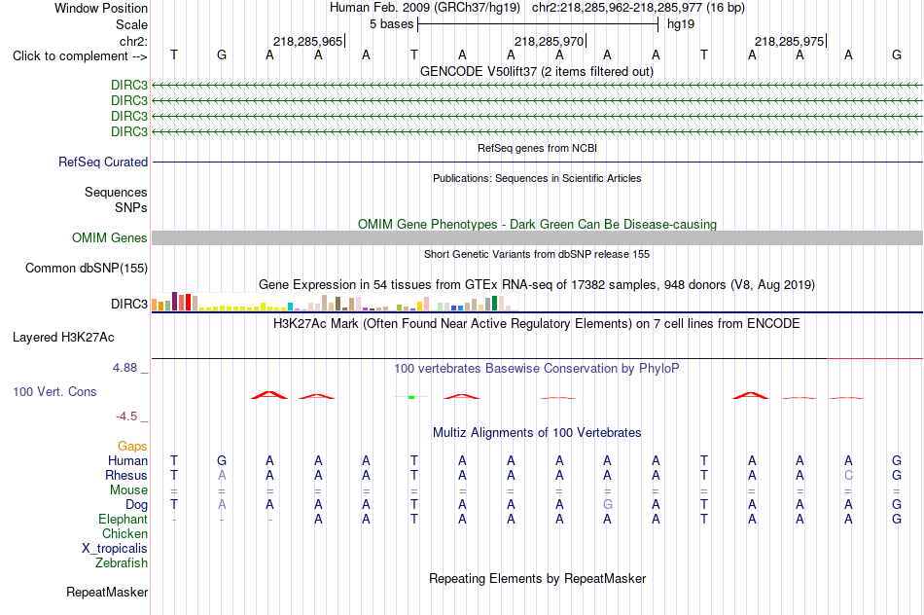Click the Layered H3K27Ac track label
Viewport: 924px width, 615px height.
(63, 338)
